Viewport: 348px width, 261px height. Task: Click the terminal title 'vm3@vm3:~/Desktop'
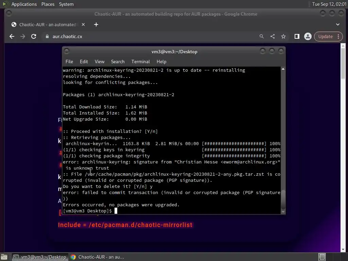tap(174, 52)
